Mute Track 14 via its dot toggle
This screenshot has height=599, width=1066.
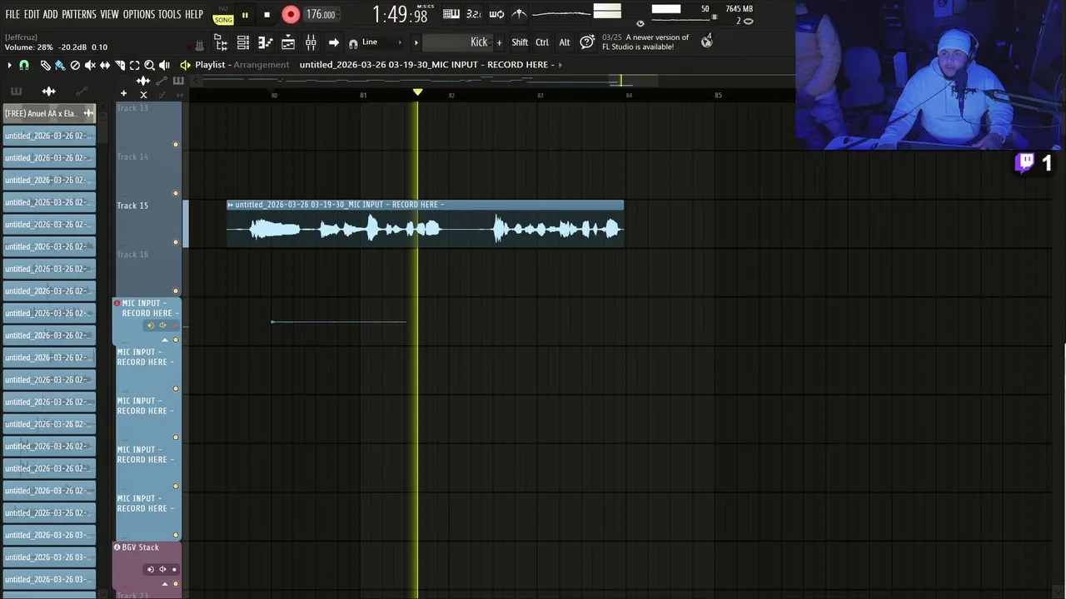click(x=175, y=194)
